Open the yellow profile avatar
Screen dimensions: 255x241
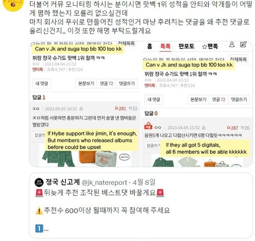pos(13,4)
